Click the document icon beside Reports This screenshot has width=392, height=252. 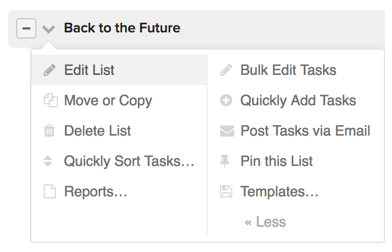click(x=49, y=192)
